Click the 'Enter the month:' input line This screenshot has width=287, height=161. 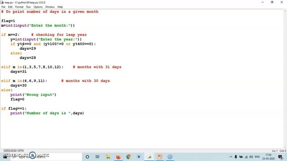coord(38,25)
